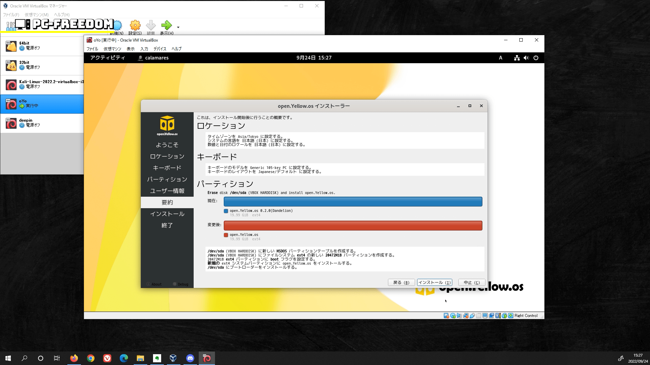The image size is (650, 365).
Task: Open the GNOME power menu icon
Action: click(536, 58)
